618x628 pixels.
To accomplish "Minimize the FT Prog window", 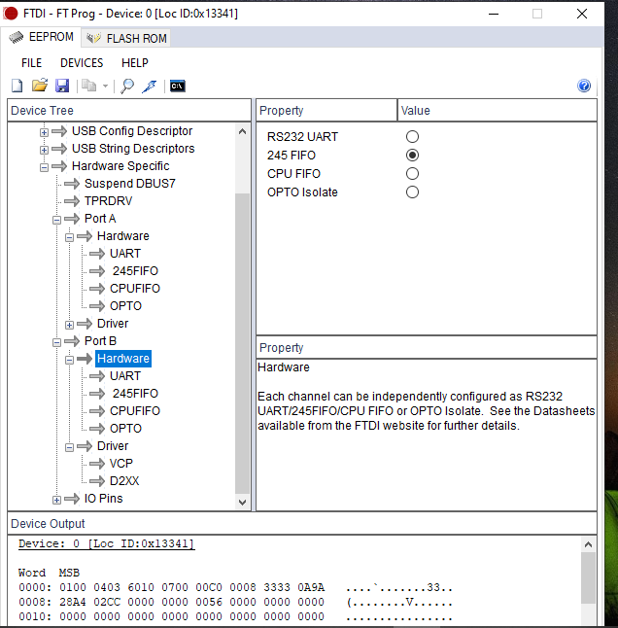I will (494, 14).
